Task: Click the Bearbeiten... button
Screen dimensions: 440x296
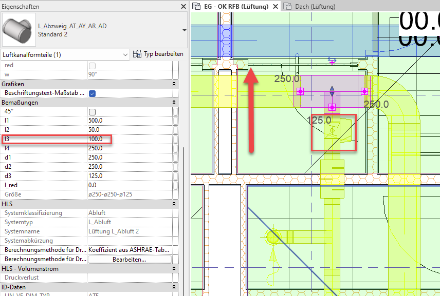Action: tap(129, 260)
